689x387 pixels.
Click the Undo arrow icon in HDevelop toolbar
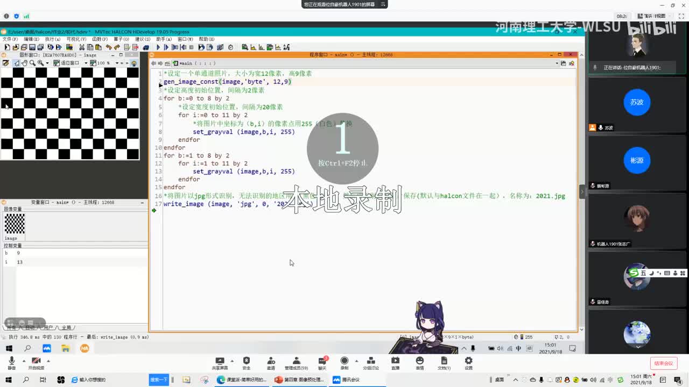109,47
